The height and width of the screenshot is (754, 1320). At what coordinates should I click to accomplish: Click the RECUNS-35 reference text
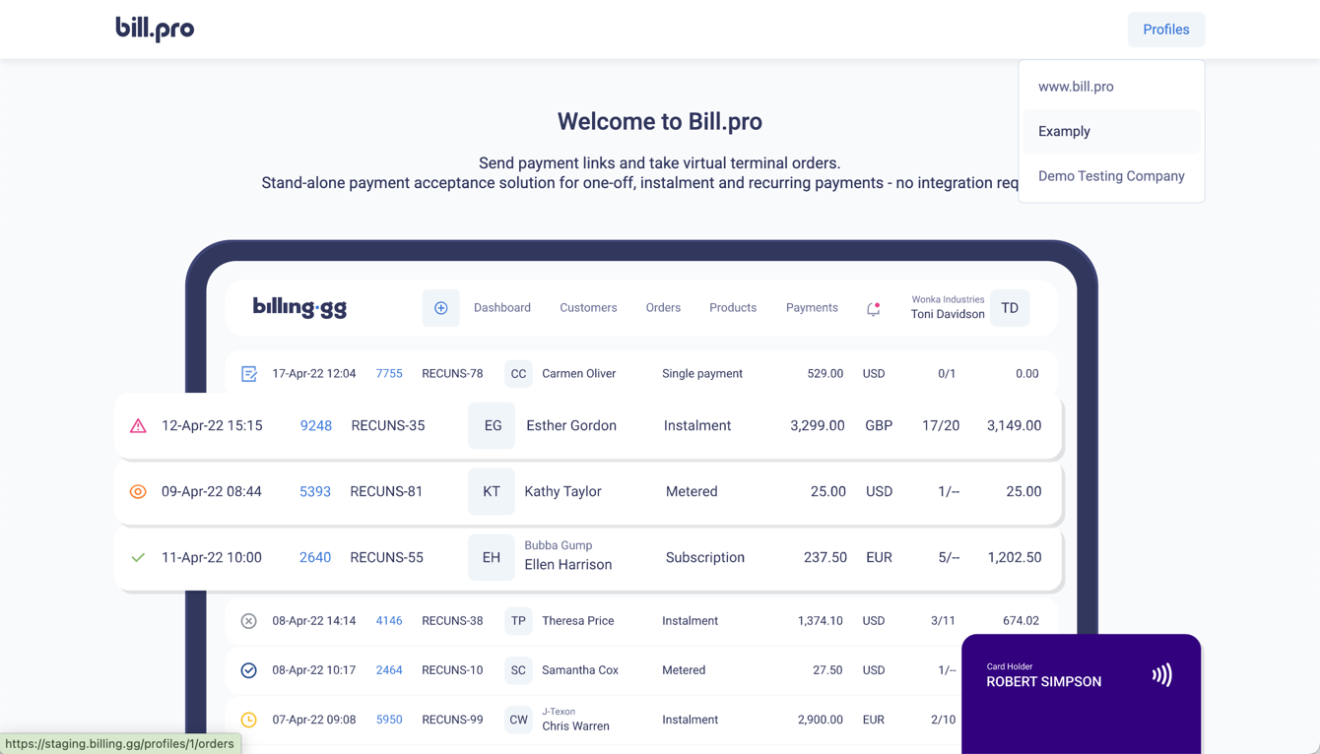pos(388,426)
